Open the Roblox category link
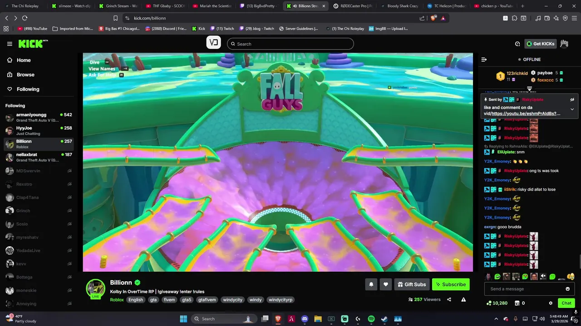Image resolution: width=581 pixels, height=326 pixels. [117, 300]
